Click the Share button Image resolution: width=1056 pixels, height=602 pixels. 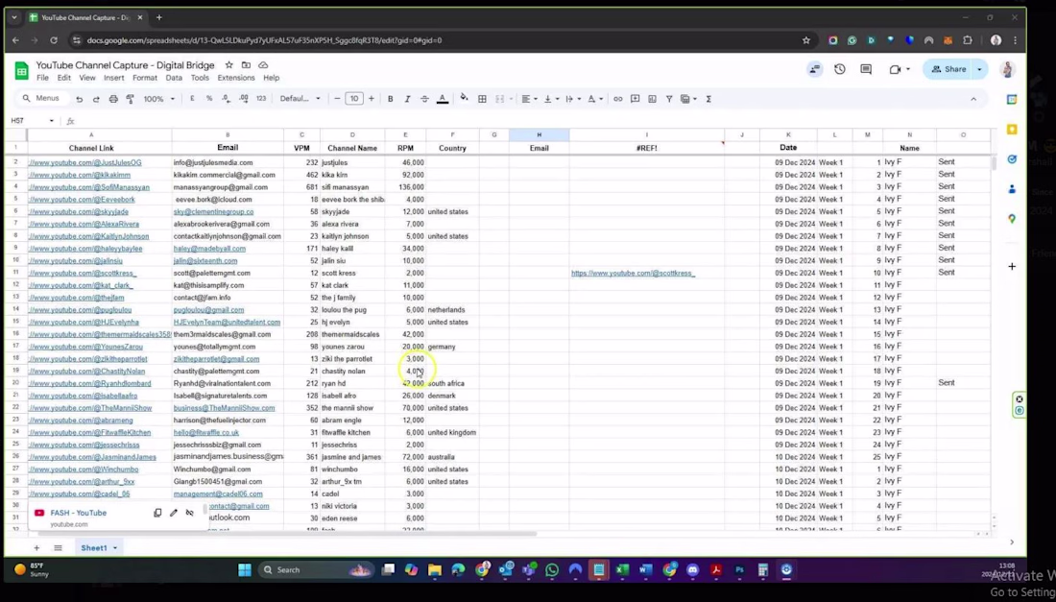[x=948, y=69]
